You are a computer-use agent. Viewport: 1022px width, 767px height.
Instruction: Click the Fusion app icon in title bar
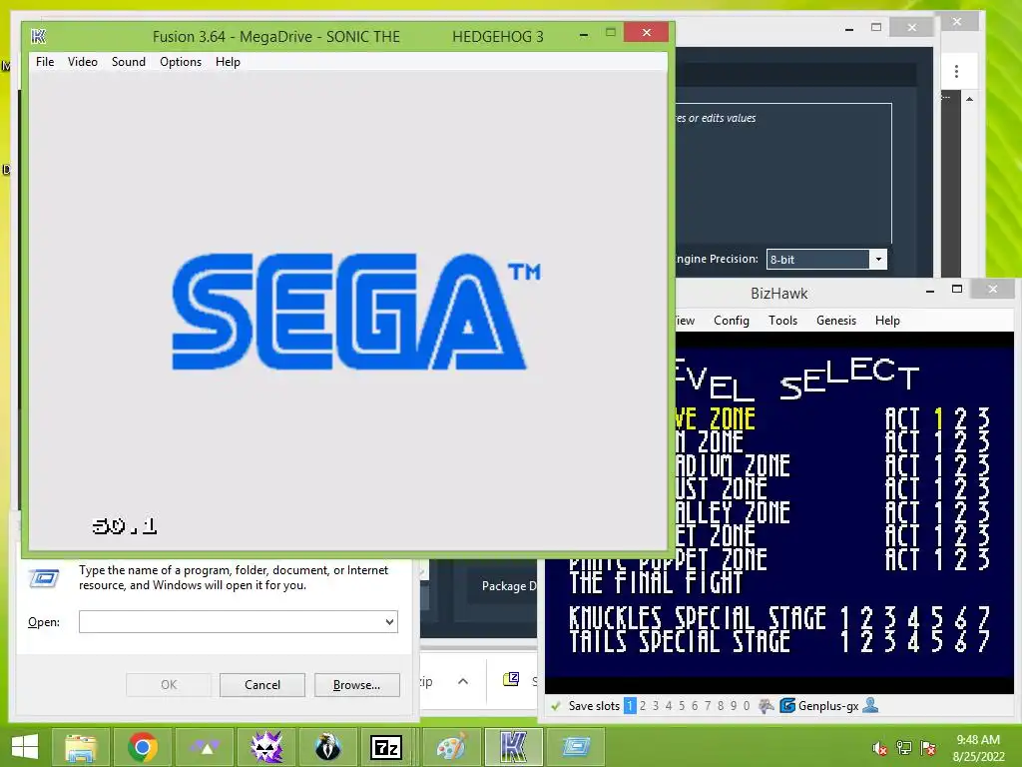[39, 37]
